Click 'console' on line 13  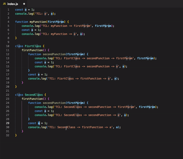[40, 58]
